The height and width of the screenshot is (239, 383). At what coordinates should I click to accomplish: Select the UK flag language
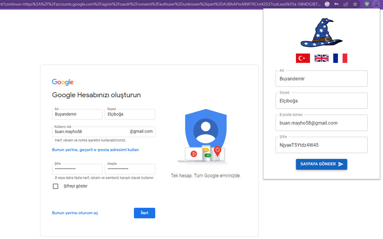click(x=321, y=58)
